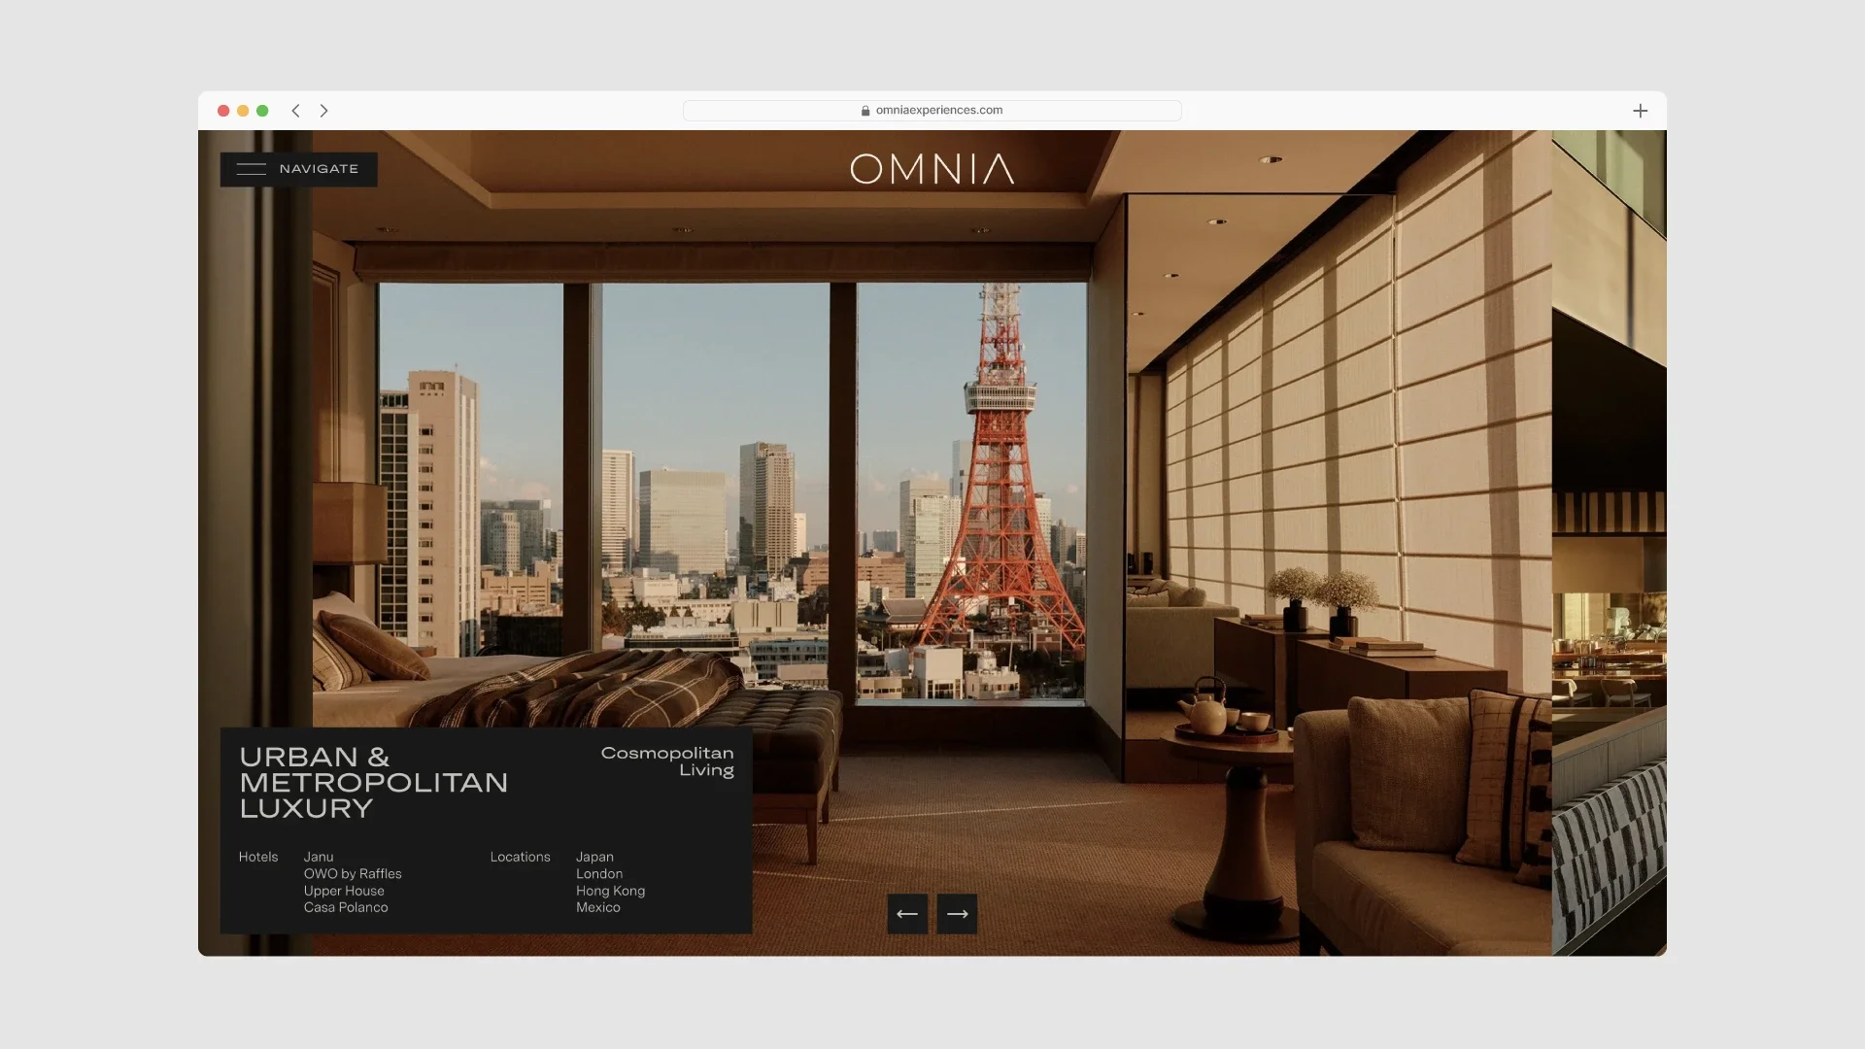Open Casa Polanco hotel link
The width and height of the screenshot is (1865, 1049).
coord(346,907)
